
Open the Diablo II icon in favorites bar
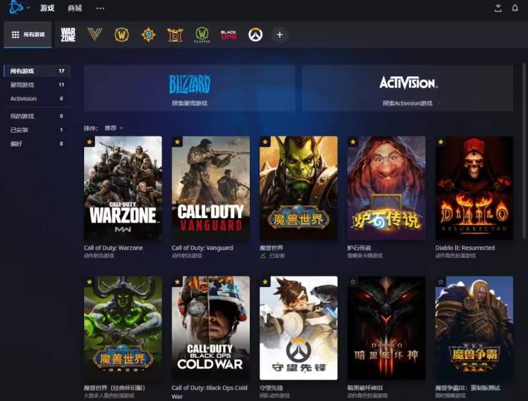tap(175, 34)
